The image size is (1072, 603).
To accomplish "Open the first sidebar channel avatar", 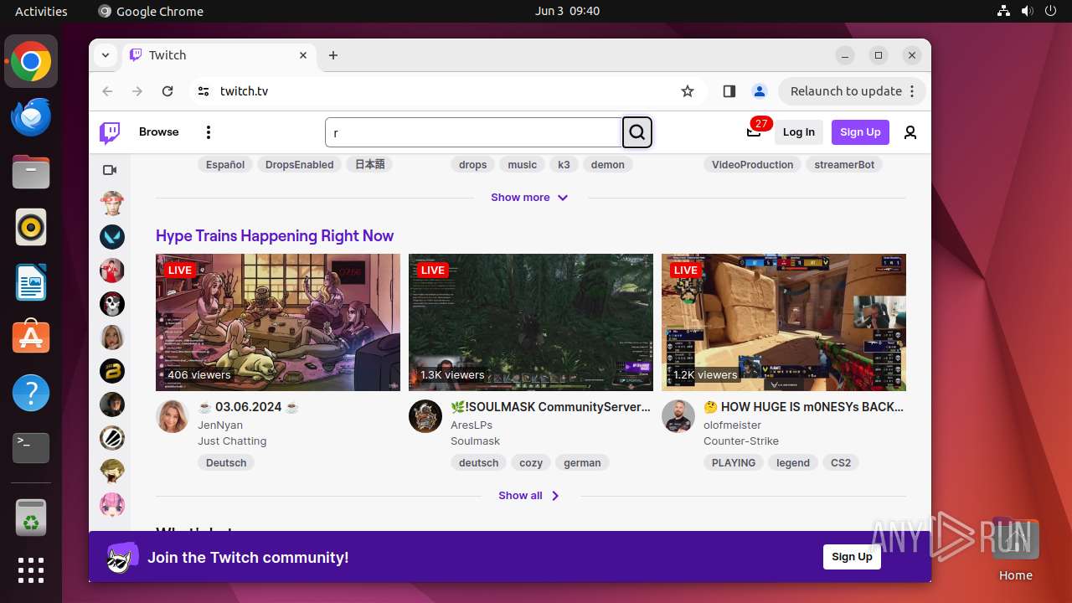I will [112, 204].
